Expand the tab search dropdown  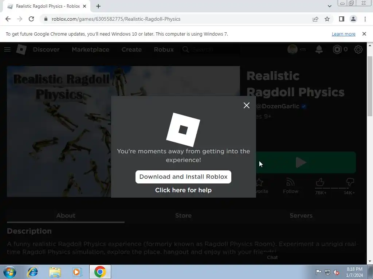point(329,6)
